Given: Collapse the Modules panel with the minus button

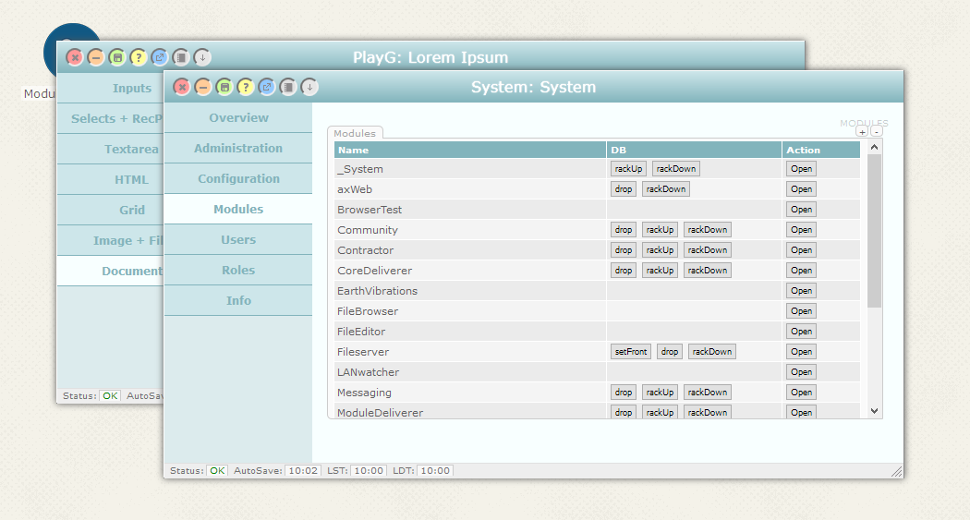Looking at the screenshot, I should tap(877, 132).
